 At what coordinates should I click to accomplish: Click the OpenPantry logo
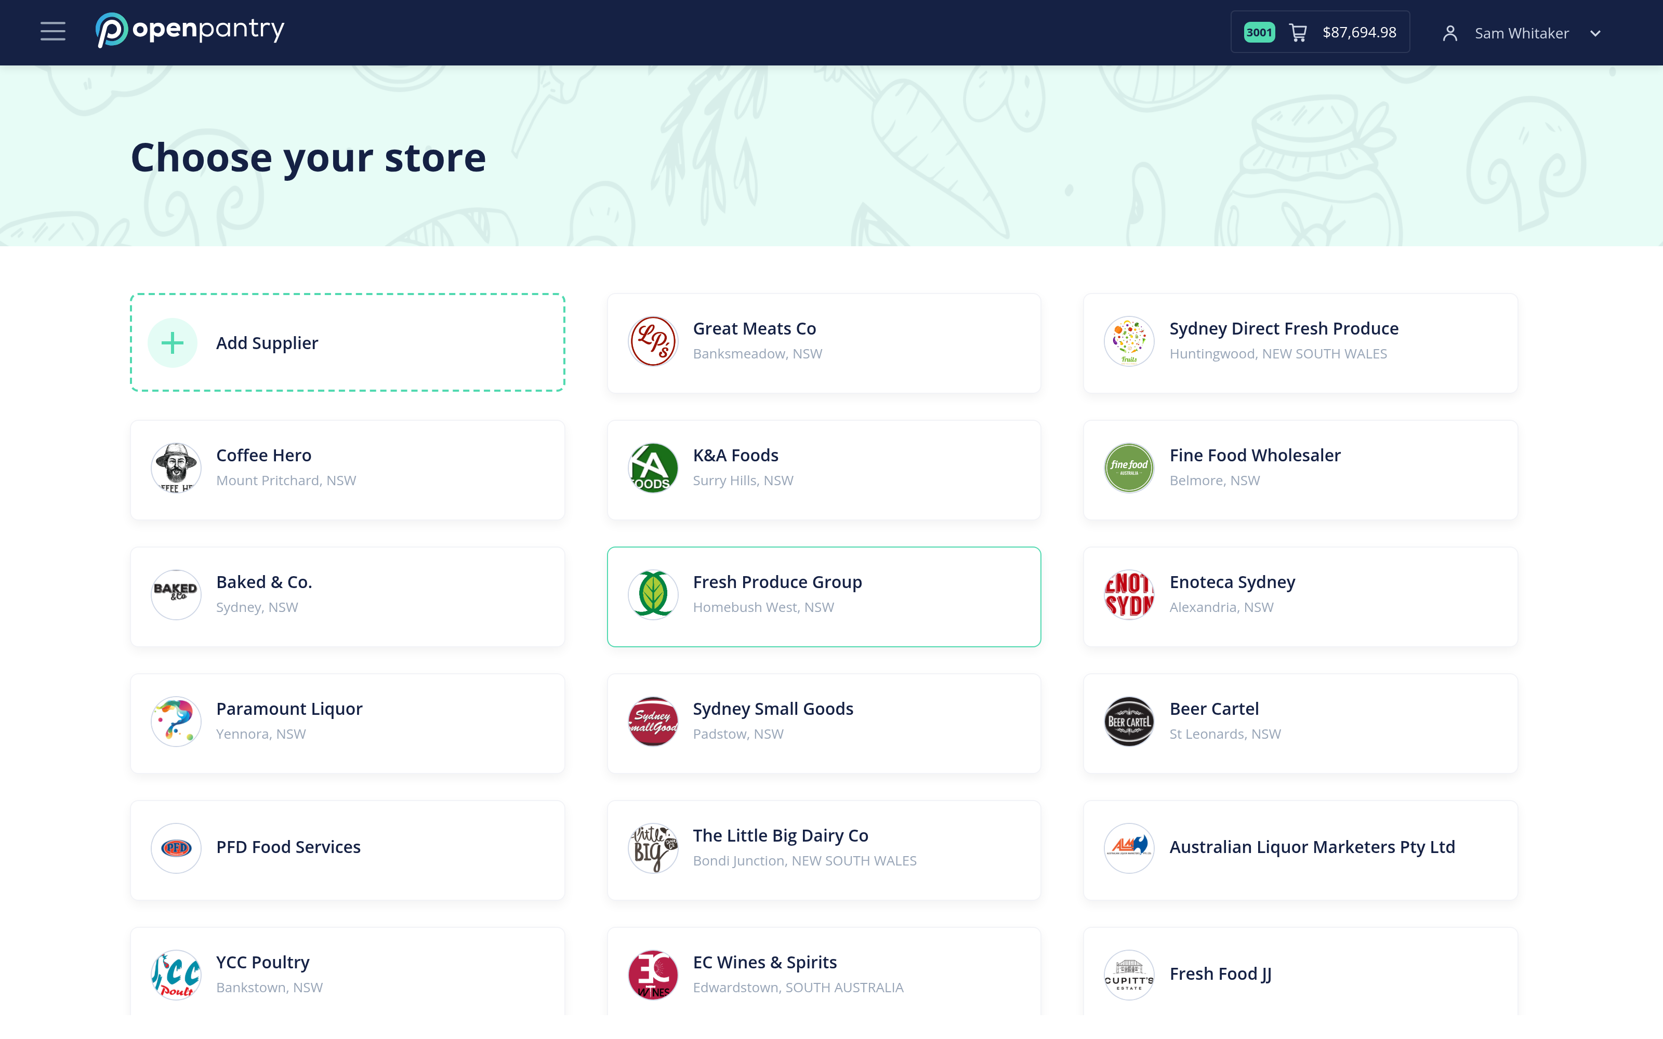pos(190,30)
